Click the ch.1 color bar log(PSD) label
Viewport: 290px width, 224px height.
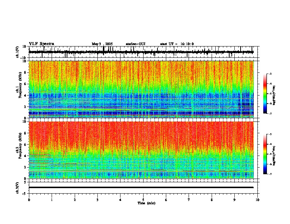point(274,96)
